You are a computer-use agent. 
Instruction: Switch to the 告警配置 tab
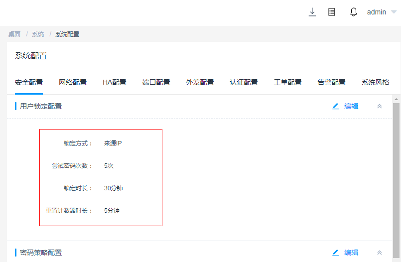click(x=331, y=82)
